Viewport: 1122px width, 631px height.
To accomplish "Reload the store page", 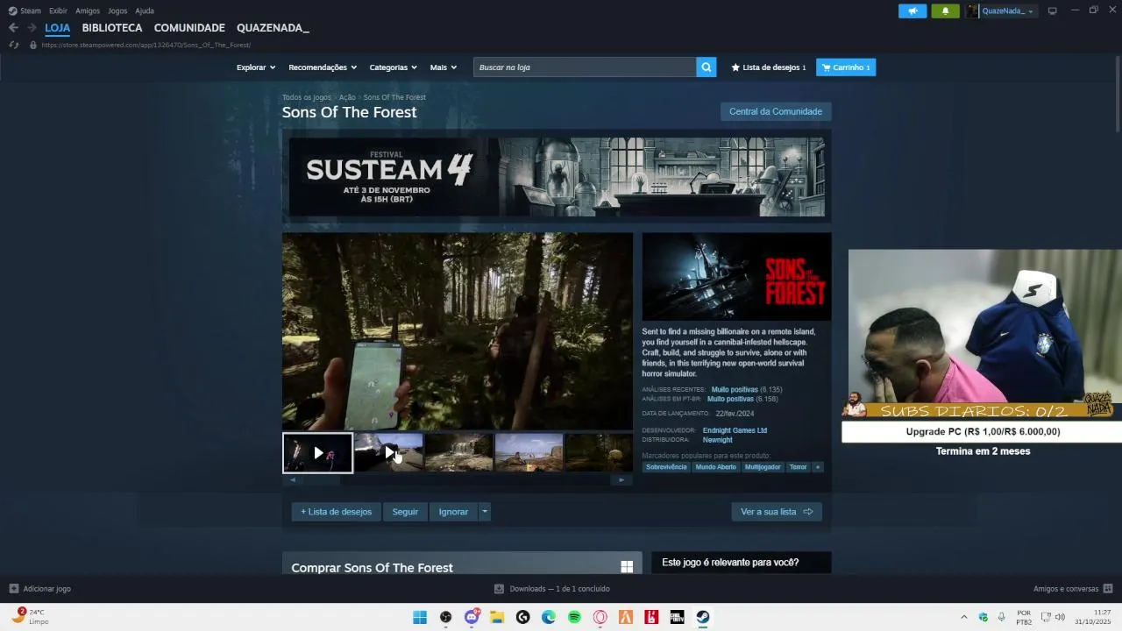I will (13, 45).
